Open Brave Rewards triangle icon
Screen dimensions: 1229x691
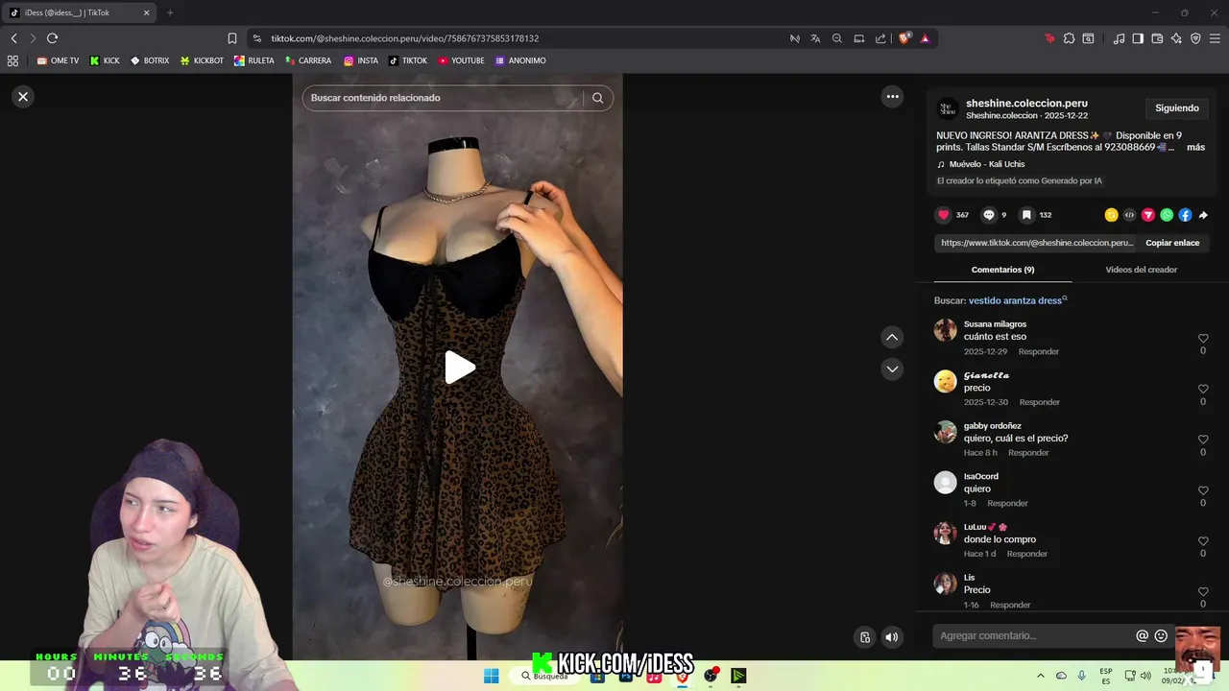pos(925,38)
